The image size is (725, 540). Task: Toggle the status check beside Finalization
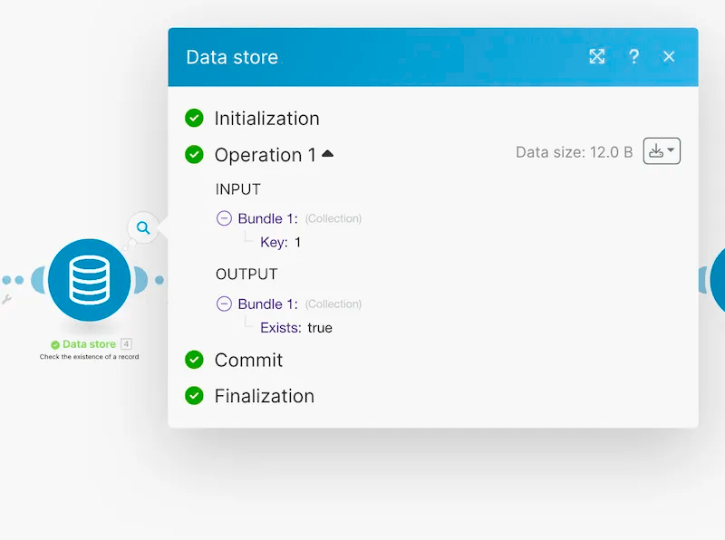click(194, 396)
